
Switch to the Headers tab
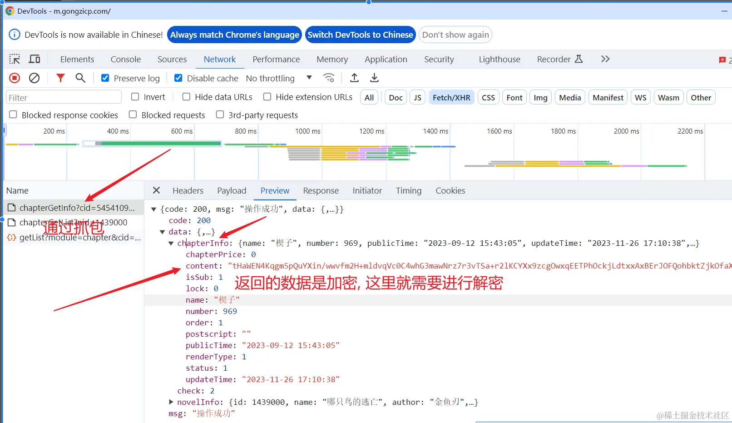coord(188,190)
